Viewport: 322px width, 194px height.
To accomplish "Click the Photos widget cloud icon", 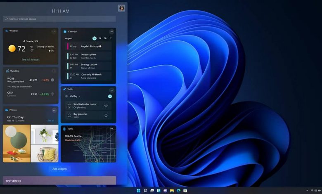I will point(7,110).
